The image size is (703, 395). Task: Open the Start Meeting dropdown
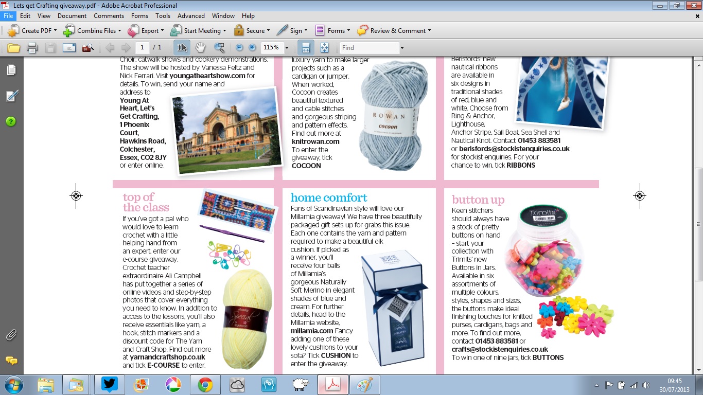click(x=199, y=31)
